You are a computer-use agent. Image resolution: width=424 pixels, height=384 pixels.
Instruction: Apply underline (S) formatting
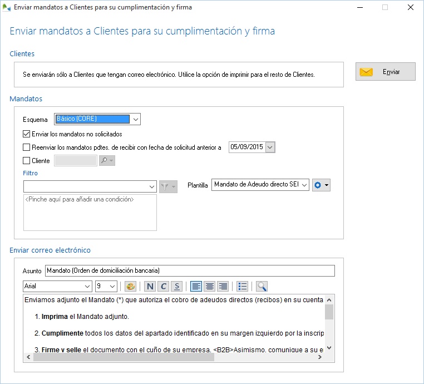(177, 287)
